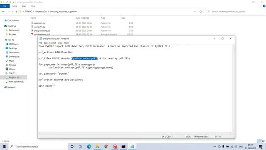Open the taskbar clock and date
266x150 pixels.
250,146
